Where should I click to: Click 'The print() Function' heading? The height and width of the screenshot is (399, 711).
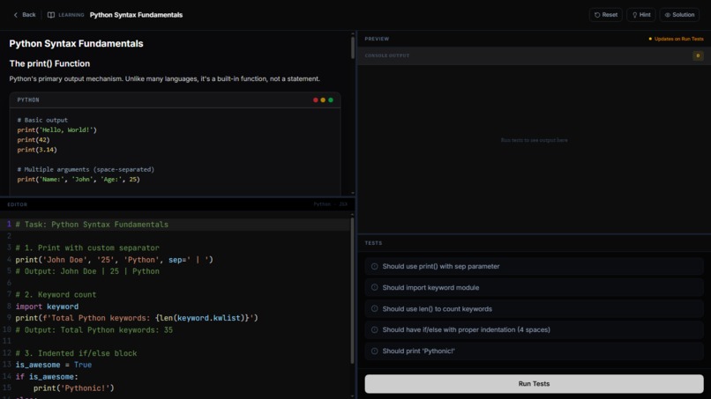pos(49,64)
